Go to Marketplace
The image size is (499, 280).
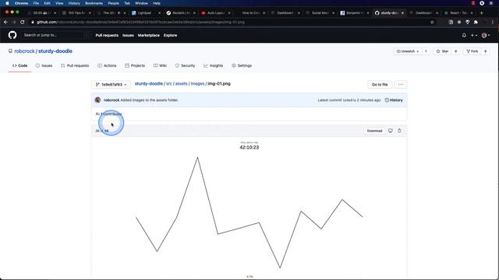pyautogui.click(x=149, y=35)
